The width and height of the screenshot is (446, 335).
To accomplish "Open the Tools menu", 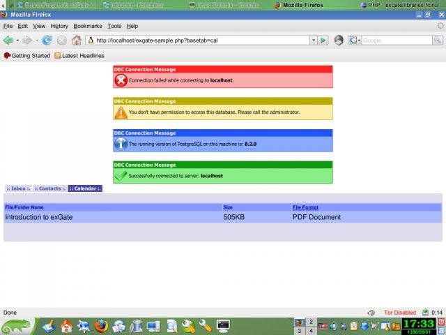I will [x=114, y=26].
